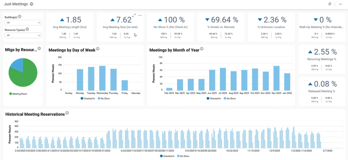Click info icon next to Just Meetings title
Screen dimensions: 348x160
(x=31, y=4)
